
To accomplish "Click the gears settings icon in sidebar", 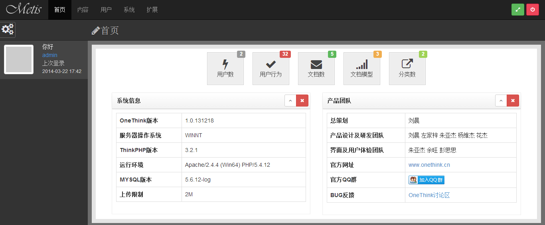I will click(x=8, y=30).
